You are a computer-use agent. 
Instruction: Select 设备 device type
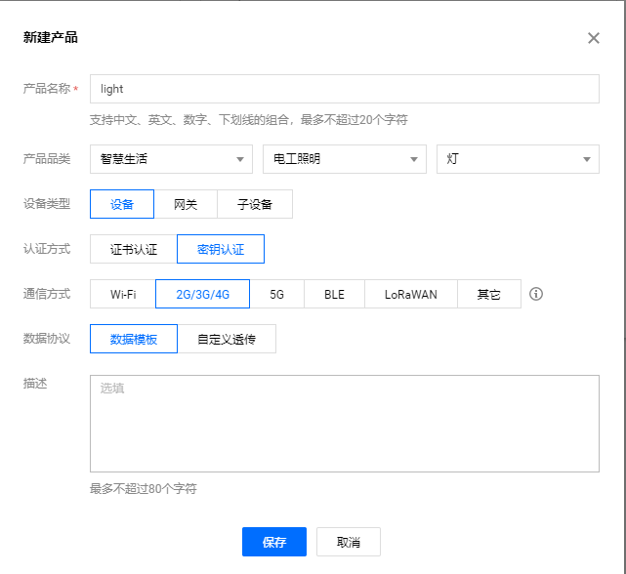point(122,204)
